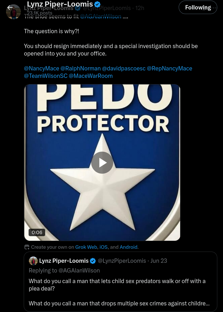Click the quoted post's author avatar

pos(33,261)
